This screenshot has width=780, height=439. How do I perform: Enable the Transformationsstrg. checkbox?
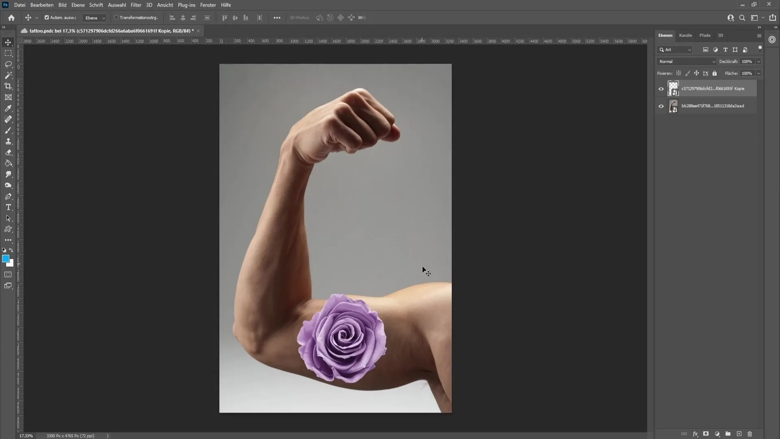pyautogui.click(x=116, y=18)
